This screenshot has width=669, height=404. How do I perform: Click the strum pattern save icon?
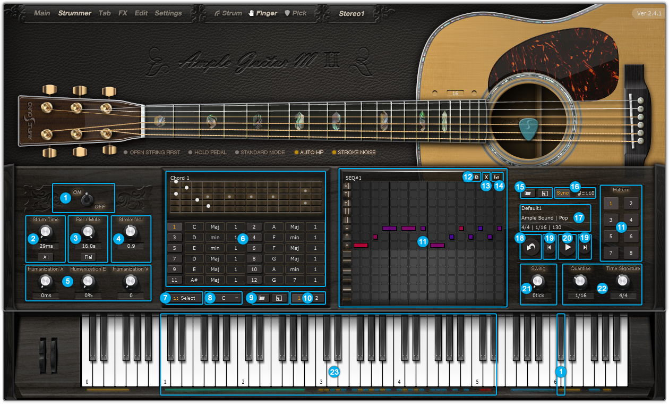coord(544,193)
